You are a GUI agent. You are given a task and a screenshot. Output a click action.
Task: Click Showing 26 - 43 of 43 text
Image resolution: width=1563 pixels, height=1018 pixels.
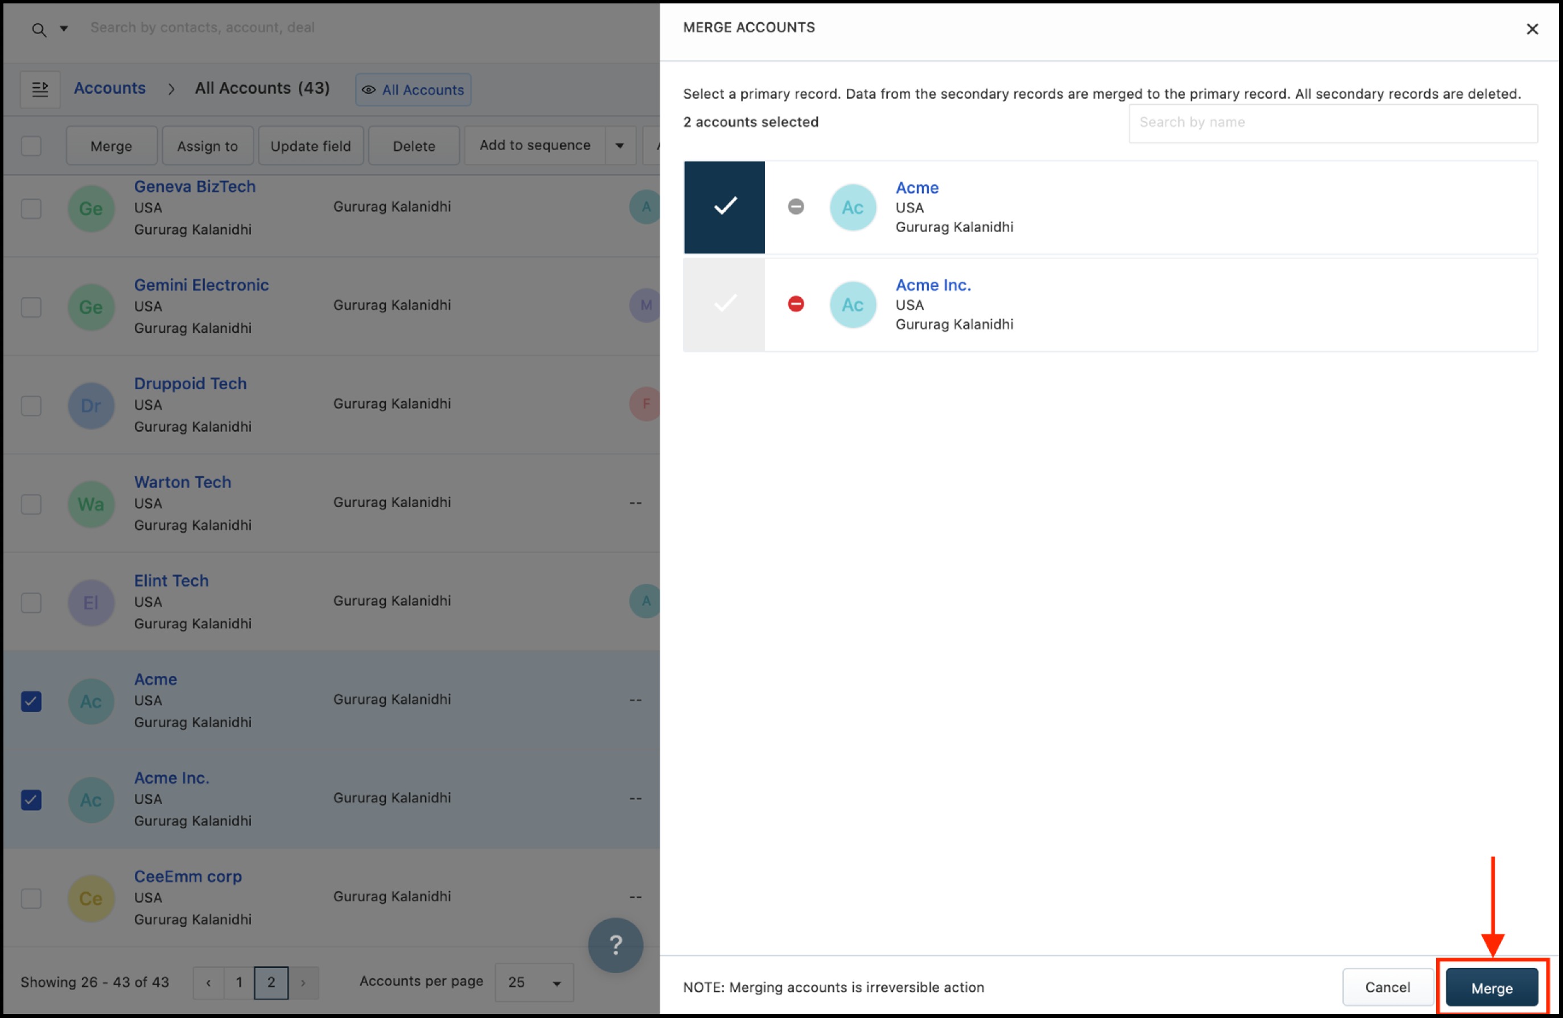[94, 983]
